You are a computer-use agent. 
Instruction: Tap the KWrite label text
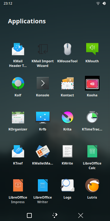pos(67,163)
